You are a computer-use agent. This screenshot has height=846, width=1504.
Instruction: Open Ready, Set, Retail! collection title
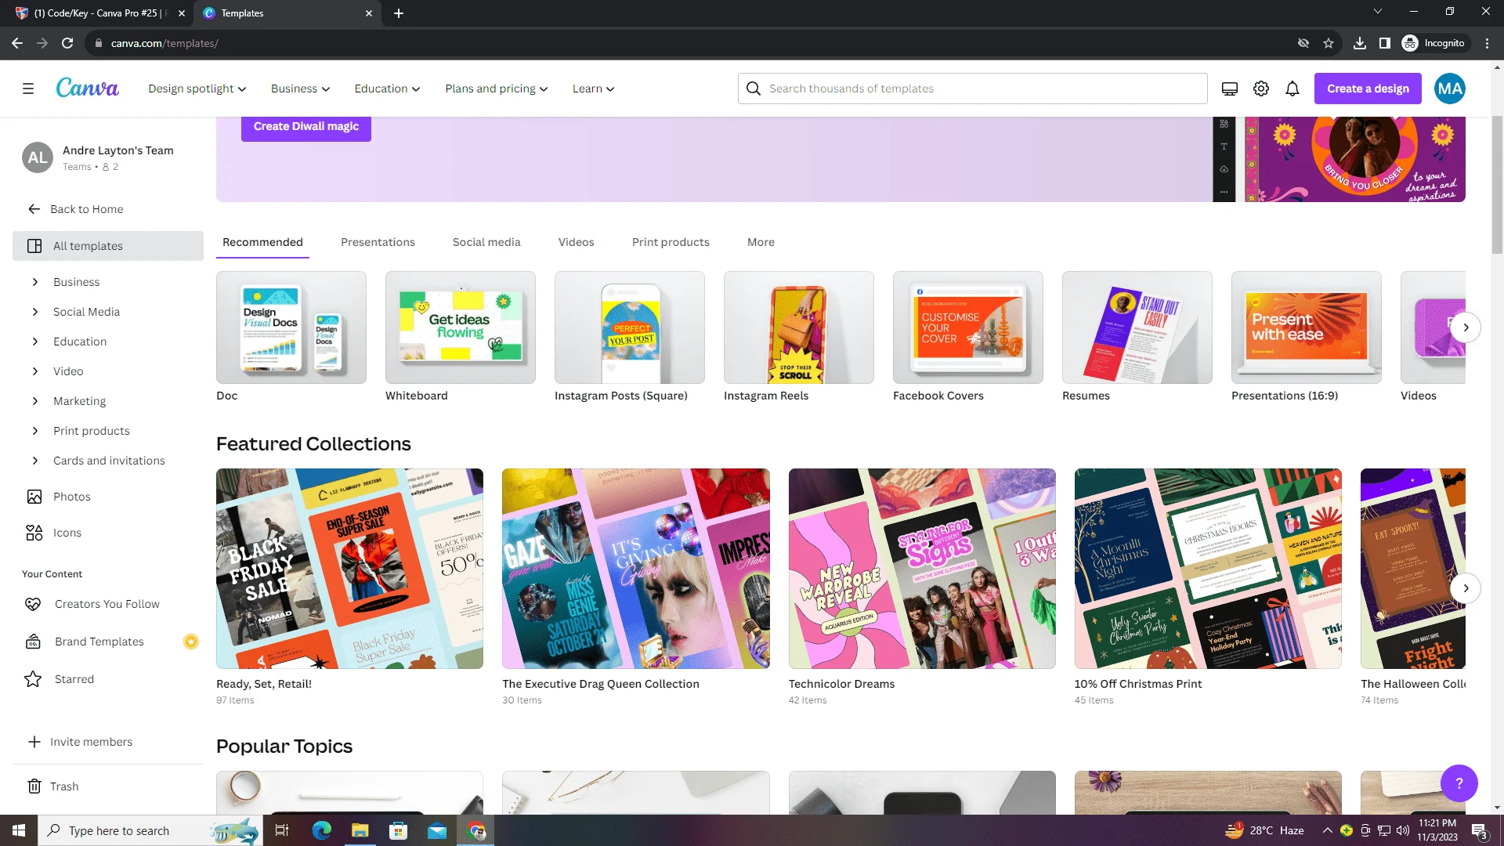[x=264, y=684]
